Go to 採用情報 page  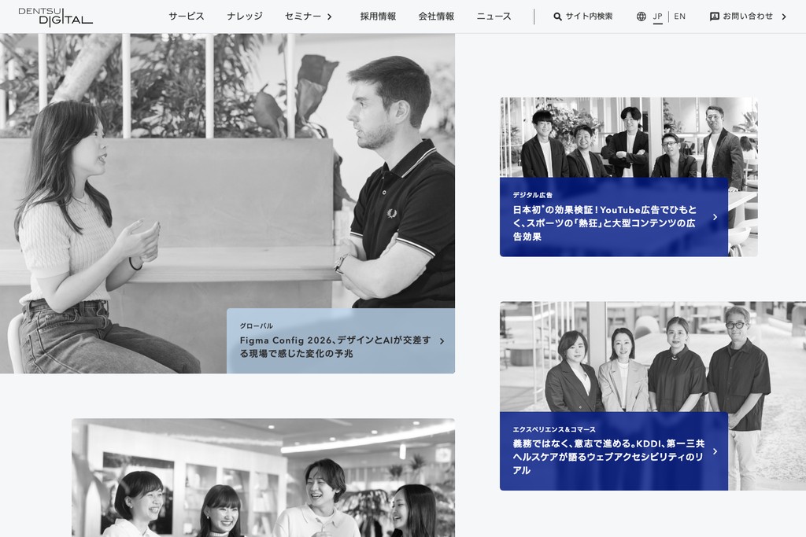click(378, 17)
